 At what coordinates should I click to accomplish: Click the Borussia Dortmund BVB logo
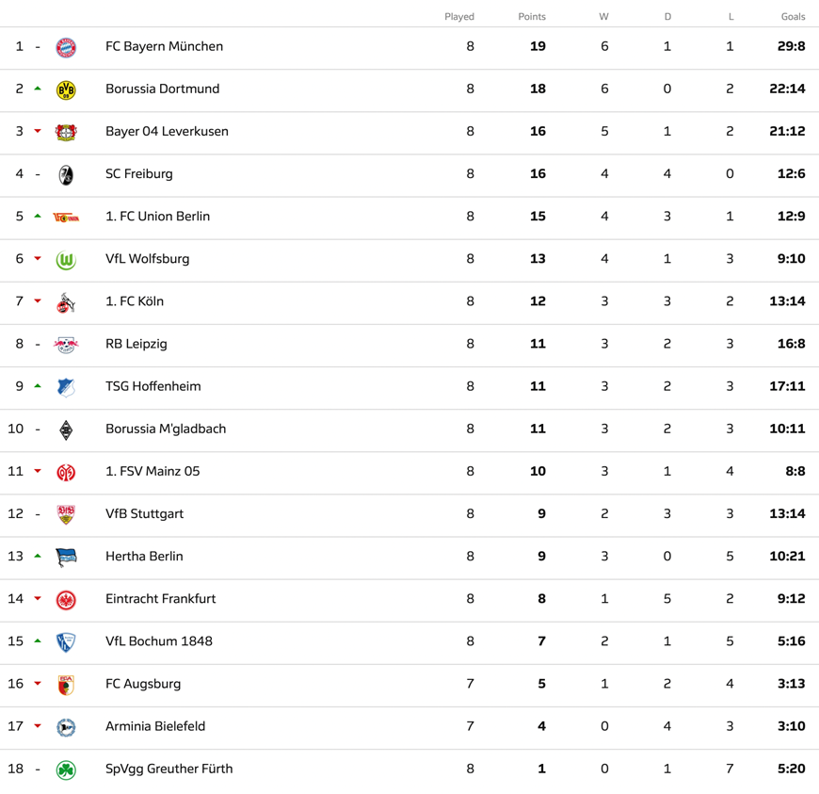tap(66, 89)
